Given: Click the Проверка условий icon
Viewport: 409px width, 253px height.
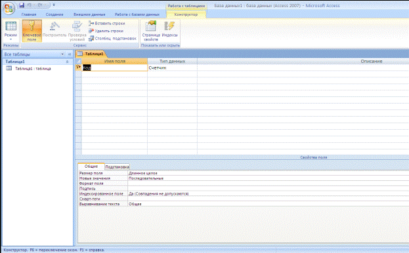Looking at the screenshot, I should 77,31.
